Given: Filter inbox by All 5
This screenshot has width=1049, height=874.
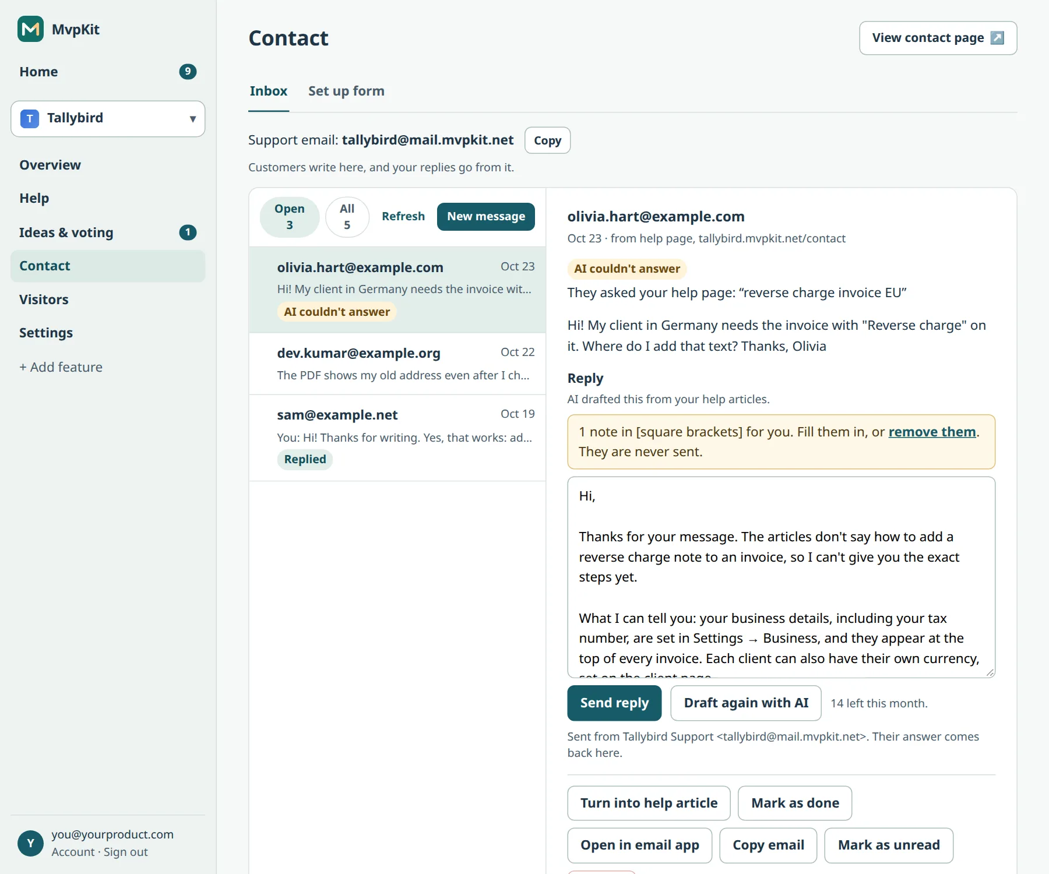Looking at the screenshot, I should coord(347,217).
